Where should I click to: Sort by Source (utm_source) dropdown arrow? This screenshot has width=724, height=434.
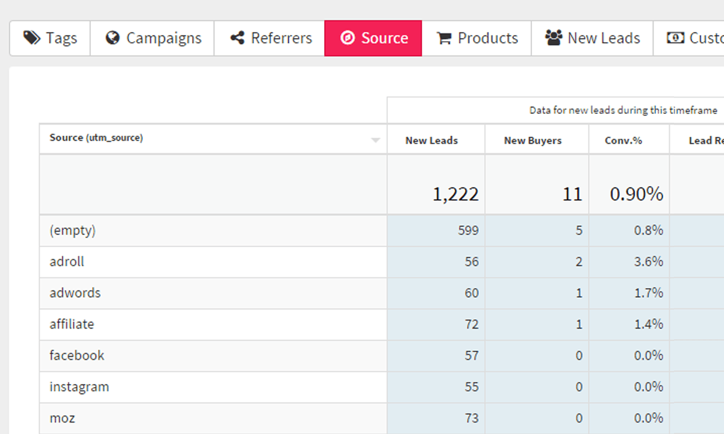click(x=376, y=140)
